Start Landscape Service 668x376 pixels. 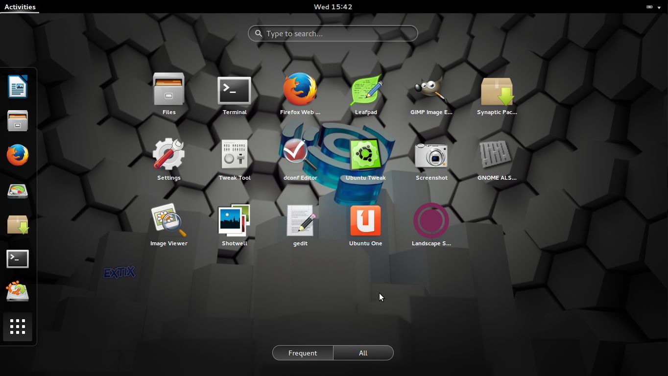[x=431, y=221]
